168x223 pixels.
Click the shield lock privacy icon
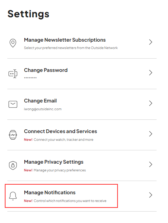[13, 165]
